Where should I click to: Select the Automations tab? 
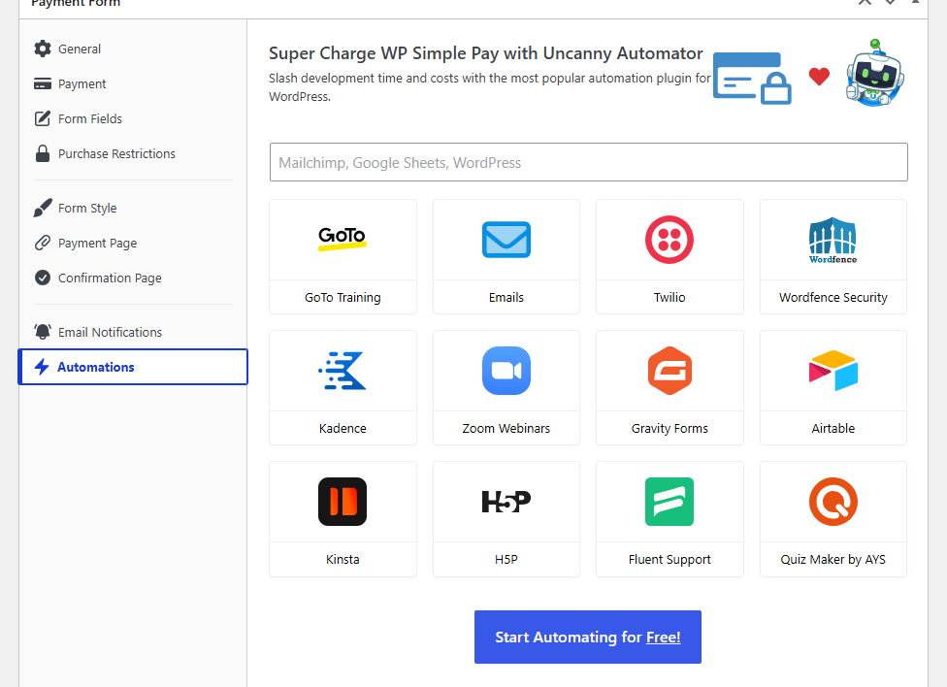[x=133, y=367]
